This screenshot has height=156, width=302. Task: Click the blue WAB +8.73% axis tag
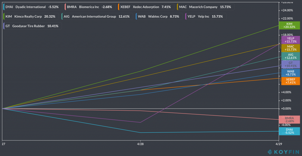pyautogui.click(x=290, y=73)
